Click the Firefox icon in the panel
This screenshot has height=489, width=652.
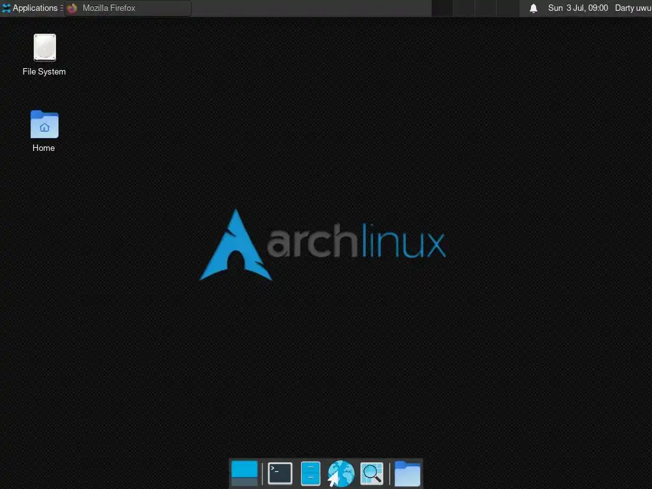coord(72,8)
